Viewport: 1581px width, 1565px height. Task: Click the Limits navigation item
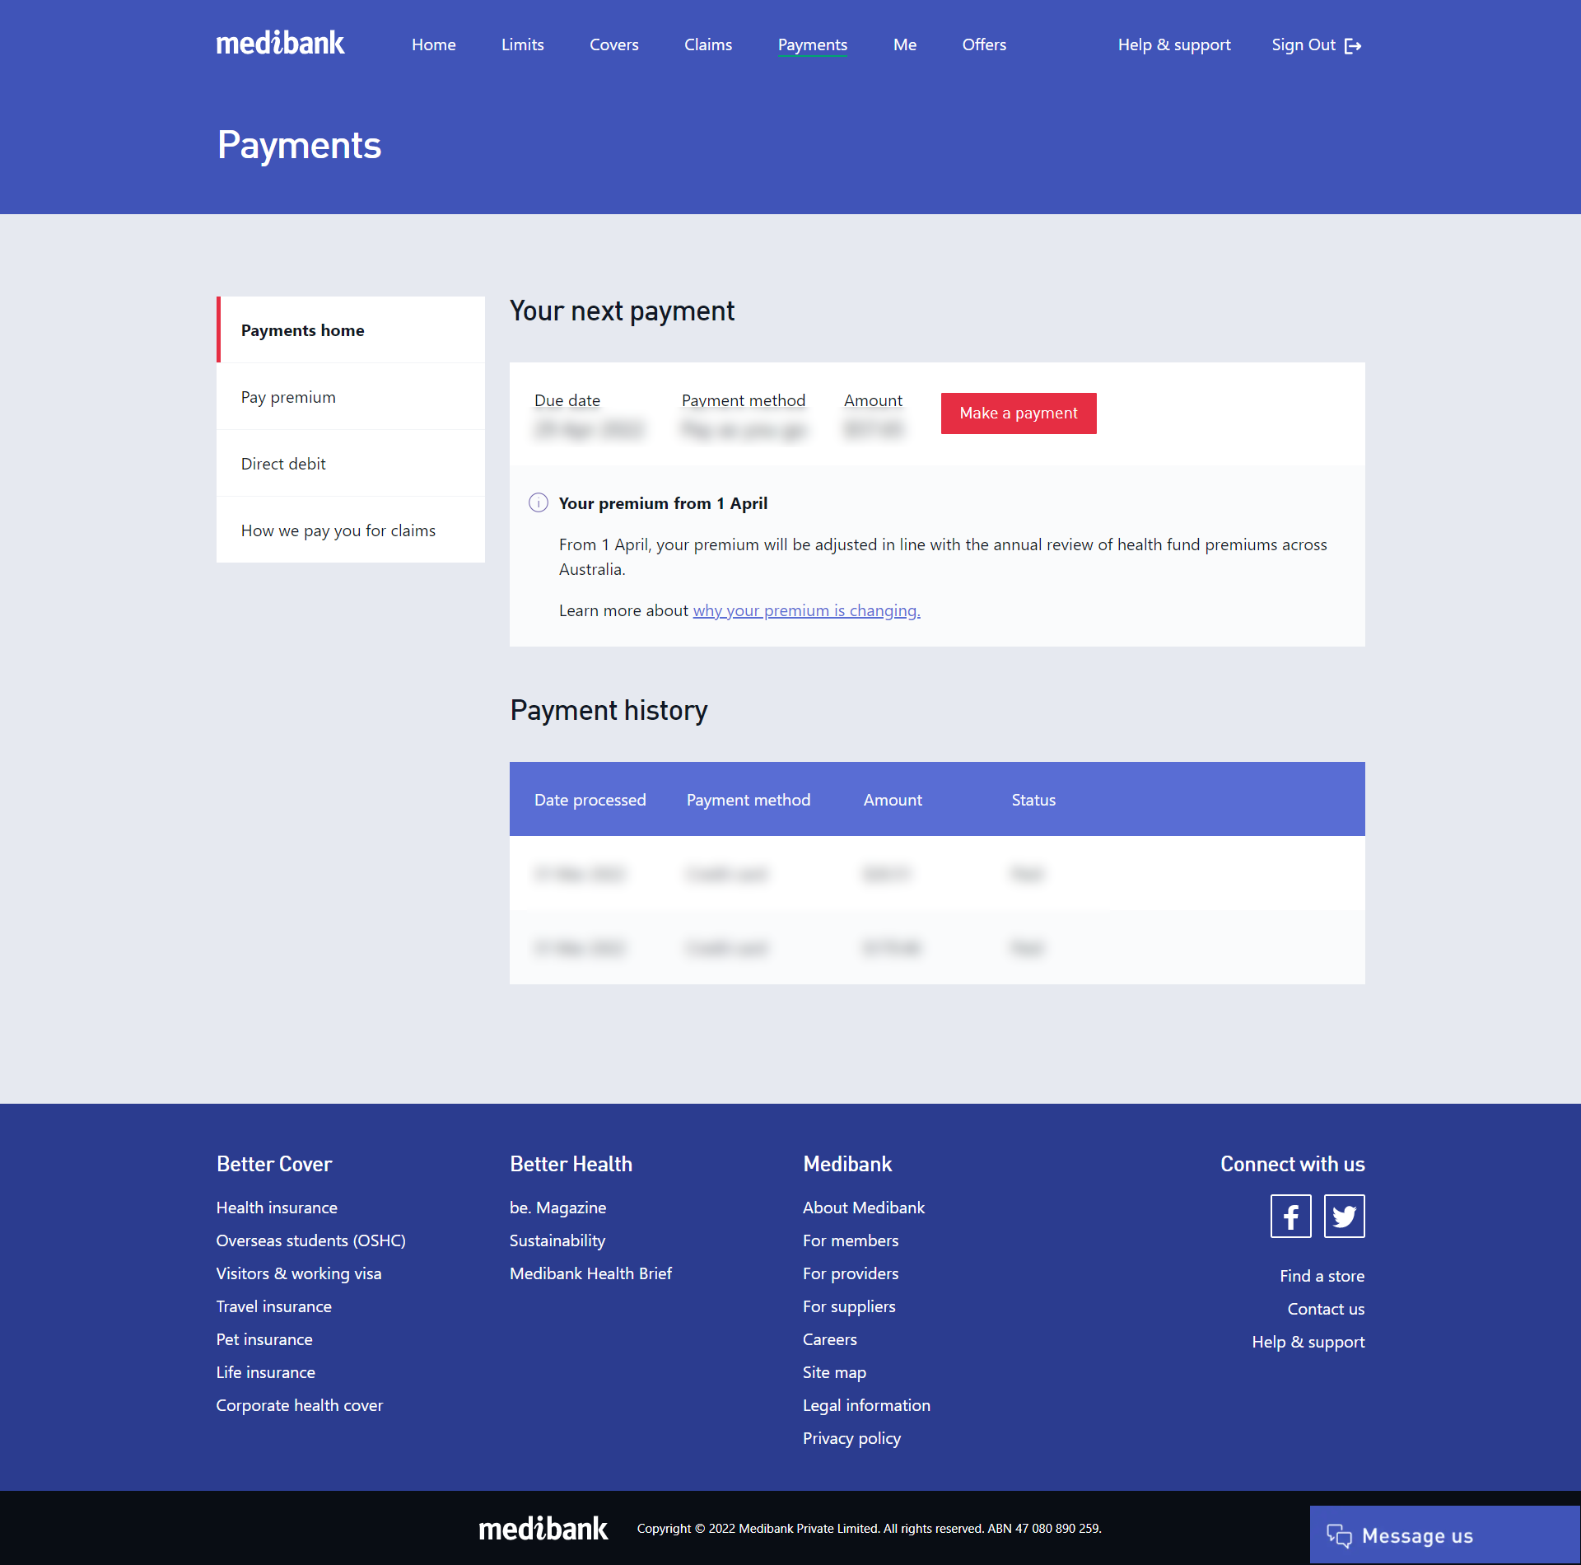click(521, 44)
